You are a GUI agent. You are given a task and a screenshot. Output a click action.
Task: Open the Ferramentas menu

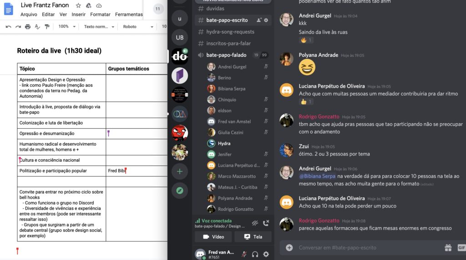point(129,14)
